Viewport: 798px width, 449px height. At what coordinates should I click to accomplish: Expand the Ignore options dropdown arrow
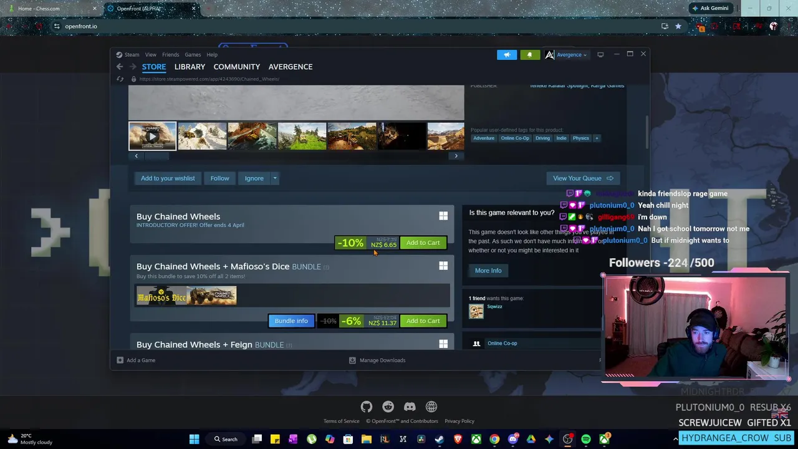(x=274, y=178)
